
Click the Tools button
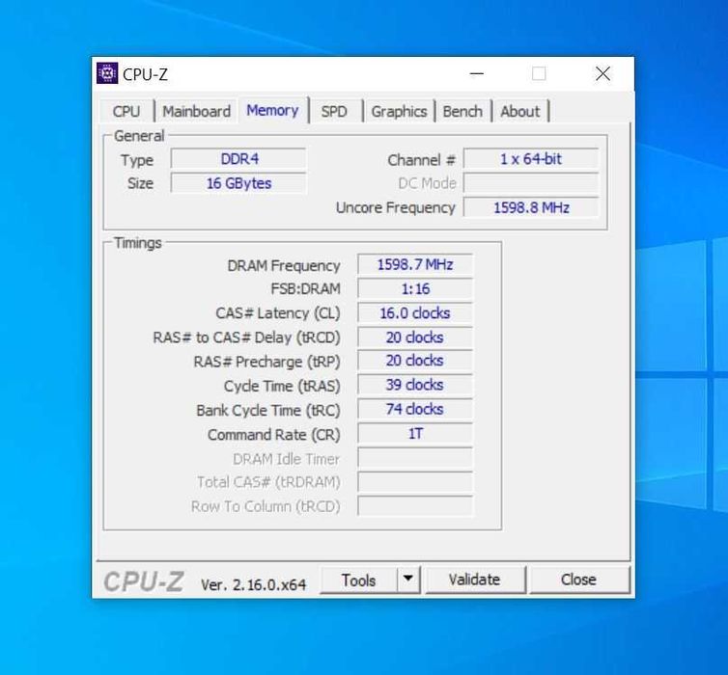358,580
